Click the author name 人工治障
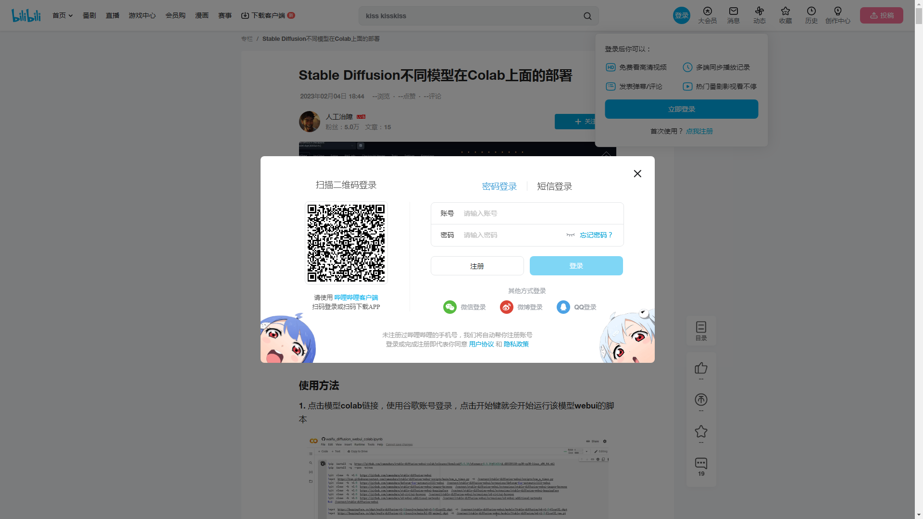This screenshot has height=519, width=923. click(339, 117)
